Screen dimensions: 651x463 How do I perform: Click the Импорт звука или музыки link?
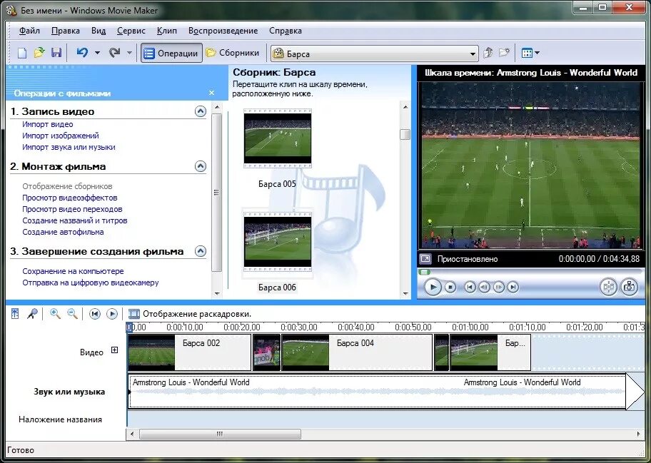[69, 147]
